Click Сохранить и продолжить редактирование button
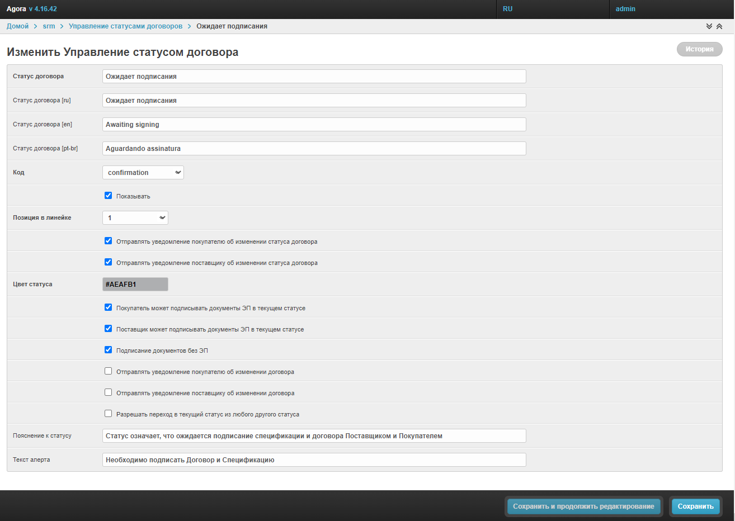The height and width of the screenshot is (521, 735). point(583,506)
